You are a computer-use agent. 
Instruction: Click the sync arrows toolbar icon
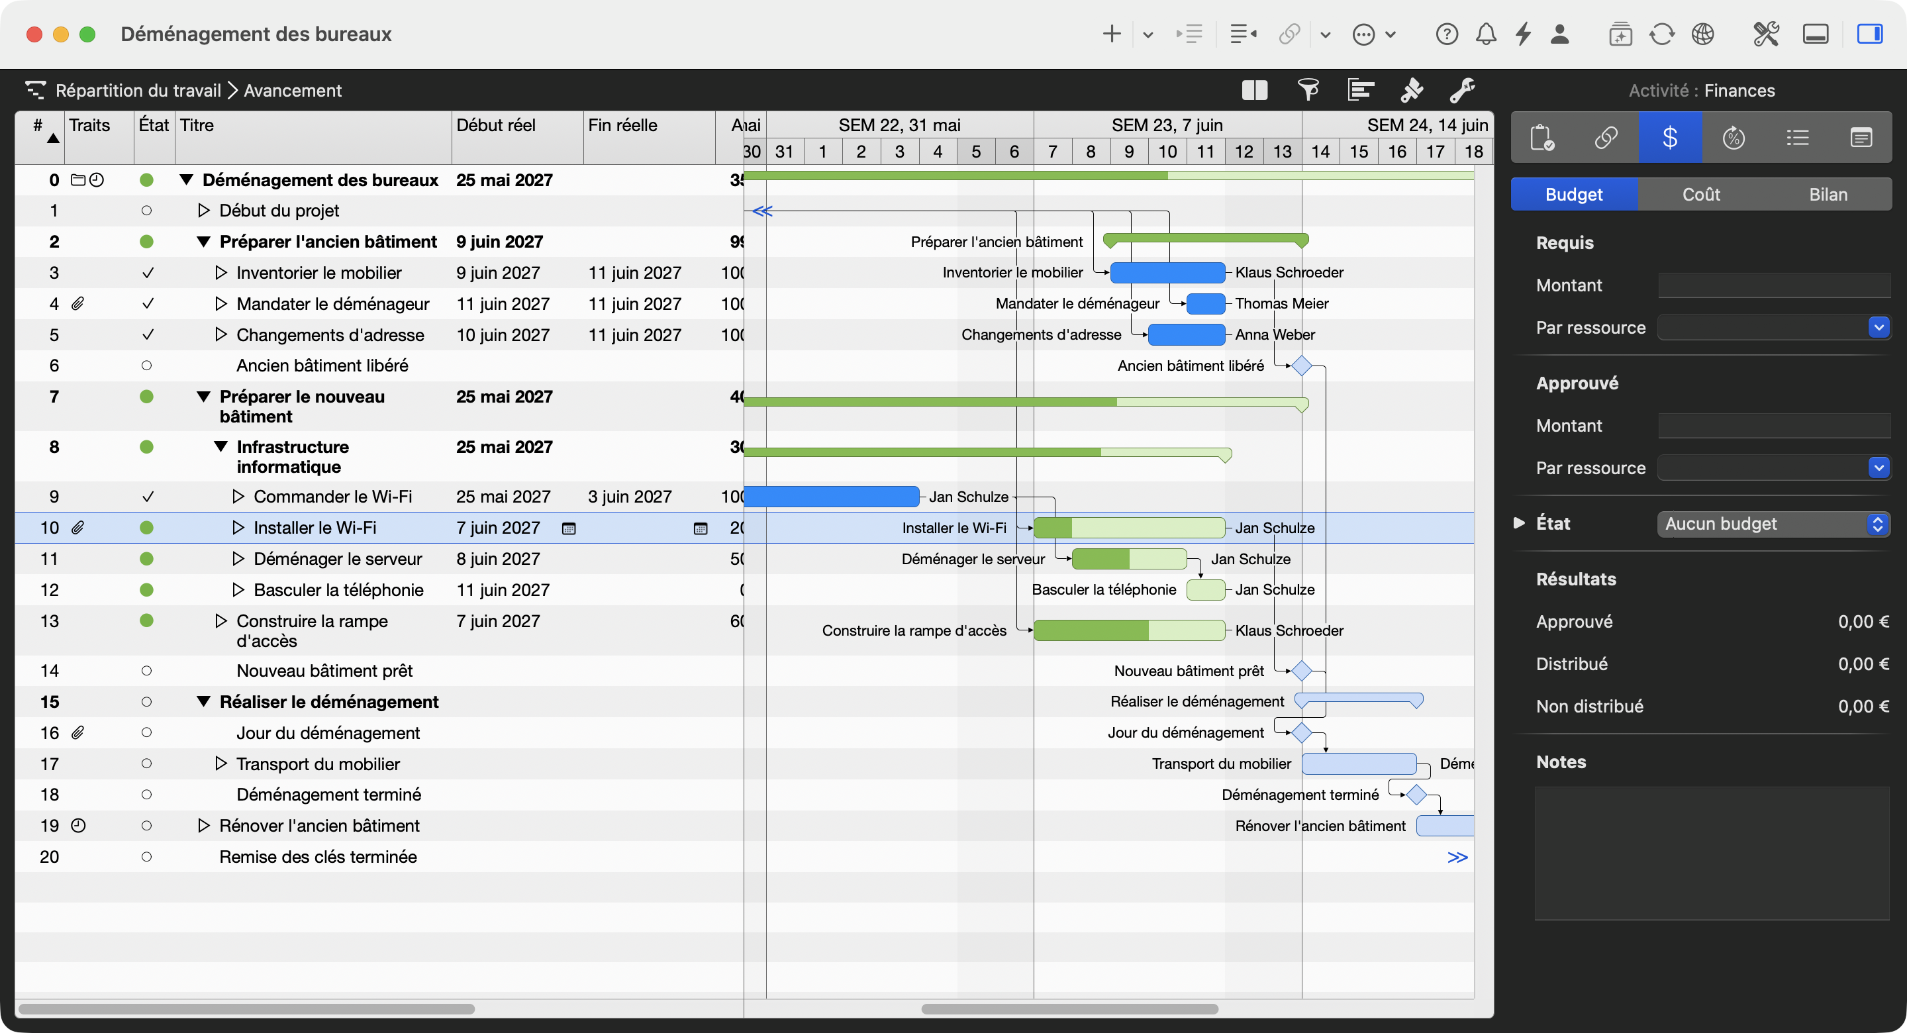coord(1661,34)
